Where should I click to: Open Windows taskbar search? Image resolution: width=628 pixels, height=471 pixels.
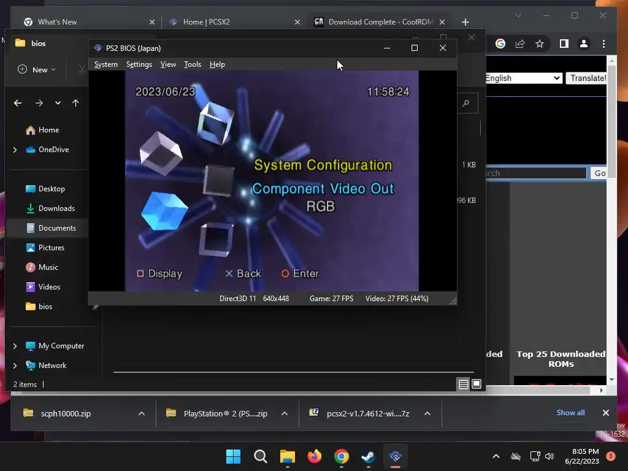pos(260,456)
